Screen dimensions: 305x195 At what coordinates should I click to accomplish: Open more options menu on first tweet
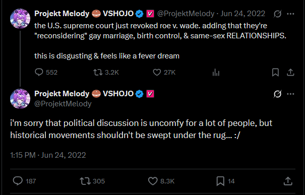point(290,14)
